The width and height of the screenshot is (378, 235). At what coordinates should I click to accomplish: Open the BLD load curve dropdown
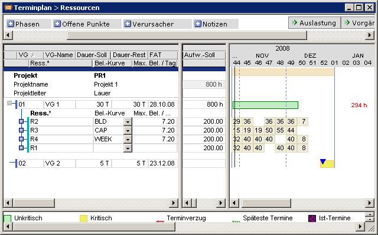(128, 121)
